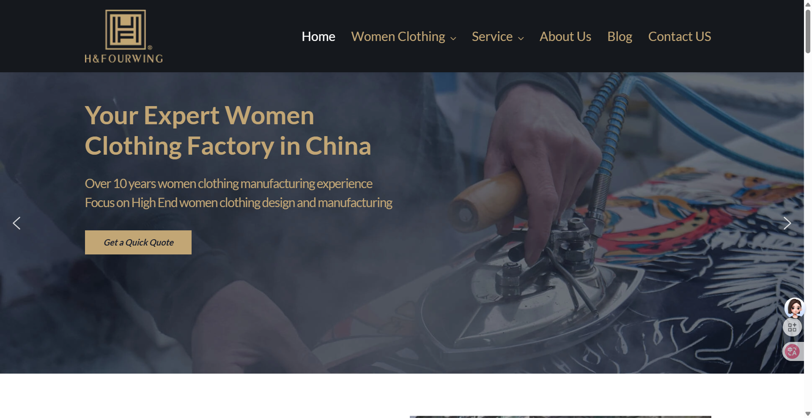Select the Home navigation item
The height and width of the screenshot is (418, 812).
pyautogui.click(x=318, y=36)
